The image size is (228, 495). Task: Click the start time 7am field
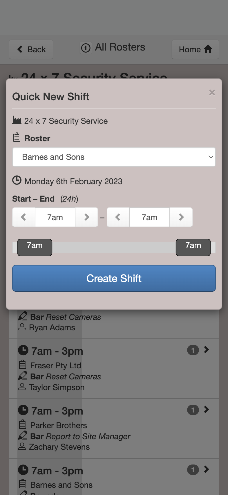(x=55, y=217)
